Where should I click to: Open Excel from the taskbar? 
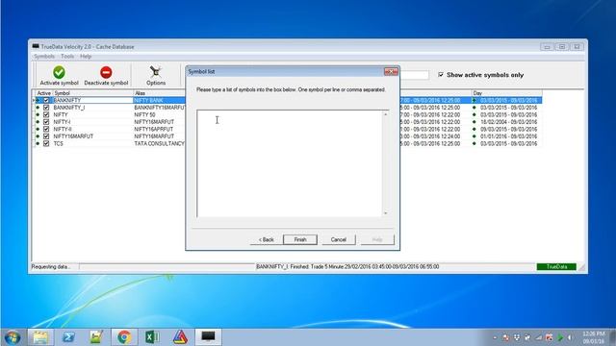[152, 337]
